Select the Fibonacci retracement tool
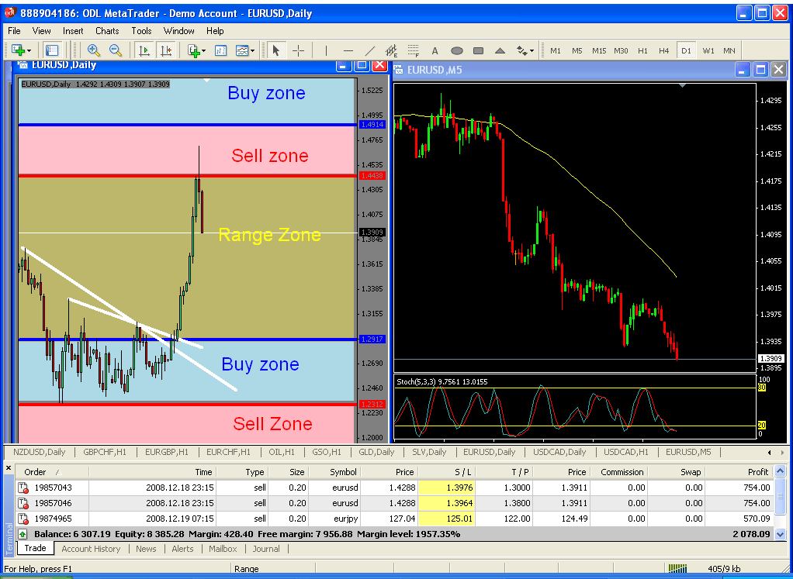The width and height of the screenshot is (793, 579). coord(414,50)
